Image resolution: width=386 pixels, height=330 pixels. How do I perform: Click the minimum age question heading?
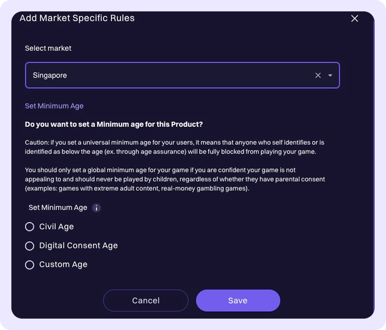tap(114, 124)
